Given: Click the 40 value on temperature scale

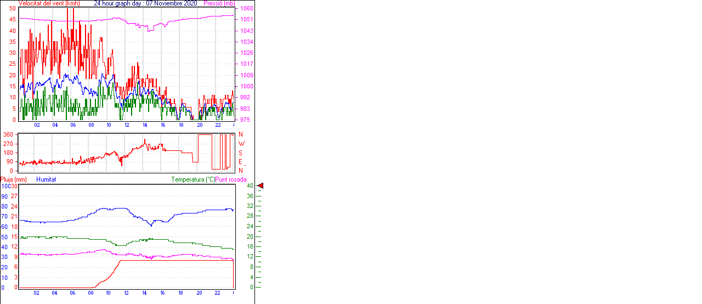Looking at the screenshot, I should click(250, 186).
